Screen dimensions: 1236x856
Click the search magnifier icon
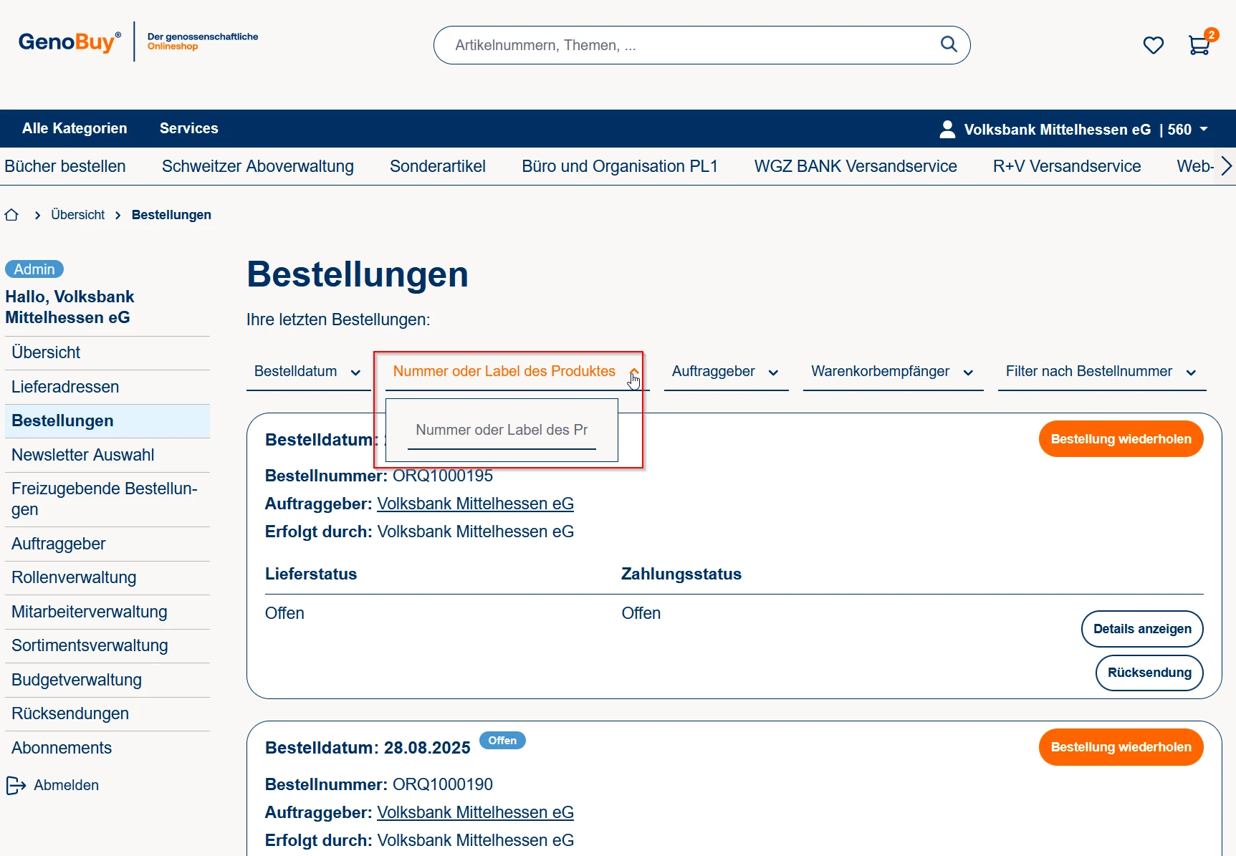pos(948,44)
